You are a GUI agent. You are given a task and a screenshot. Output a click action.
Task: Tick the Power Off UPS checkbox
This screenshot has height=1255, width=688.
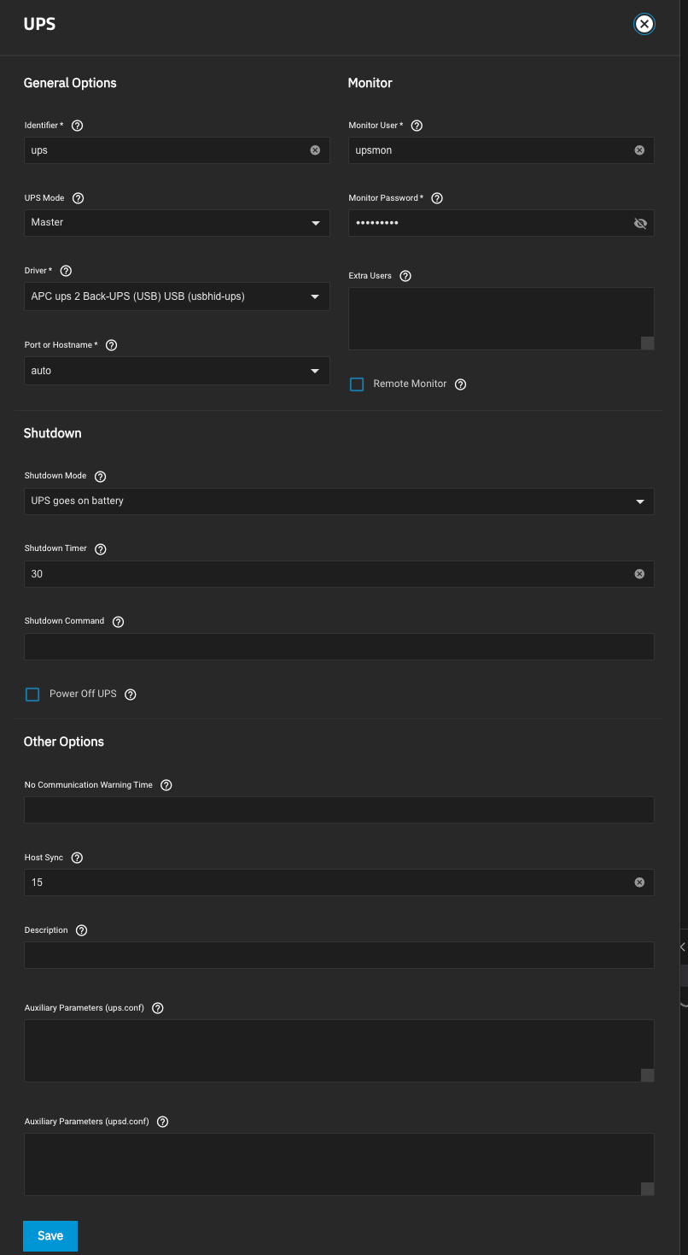(32, 695)
